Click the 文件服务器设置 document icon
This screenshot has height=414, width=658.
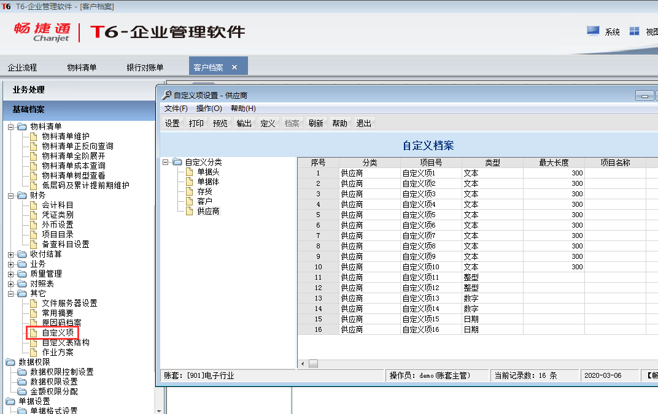tap(34, 303)
